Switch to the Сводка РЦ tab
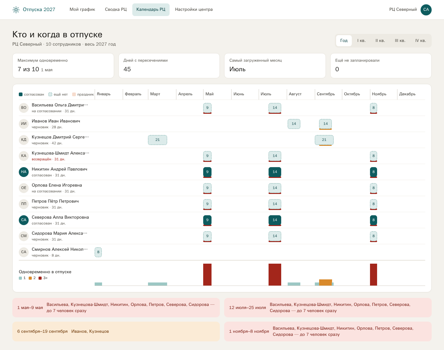The width and height of the screenshot is (444, 350). 116,10
